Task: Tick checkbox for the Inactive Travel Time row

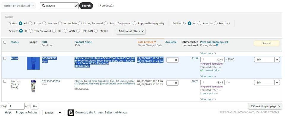Action: point(5,81)
